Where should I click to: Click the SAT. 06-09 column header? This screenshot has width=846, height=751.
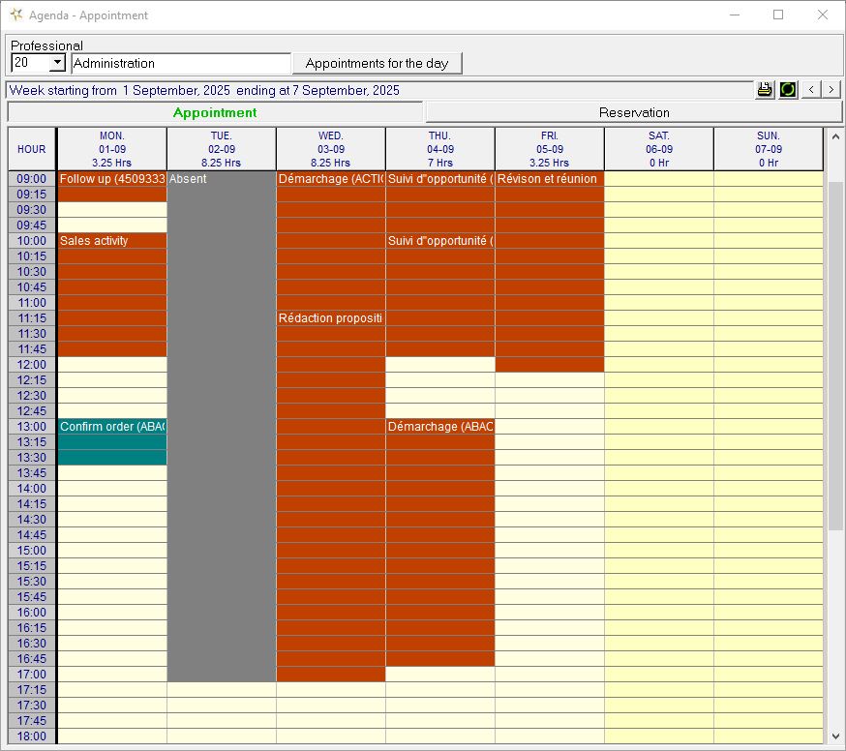pyautogui.click(x=659, y=149)
